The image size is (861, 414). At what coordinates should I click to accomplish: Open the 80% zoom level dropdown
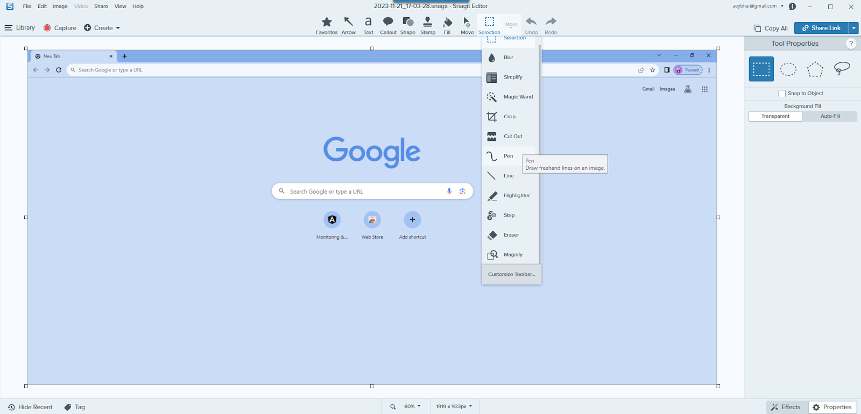click(x=412, y=406)
